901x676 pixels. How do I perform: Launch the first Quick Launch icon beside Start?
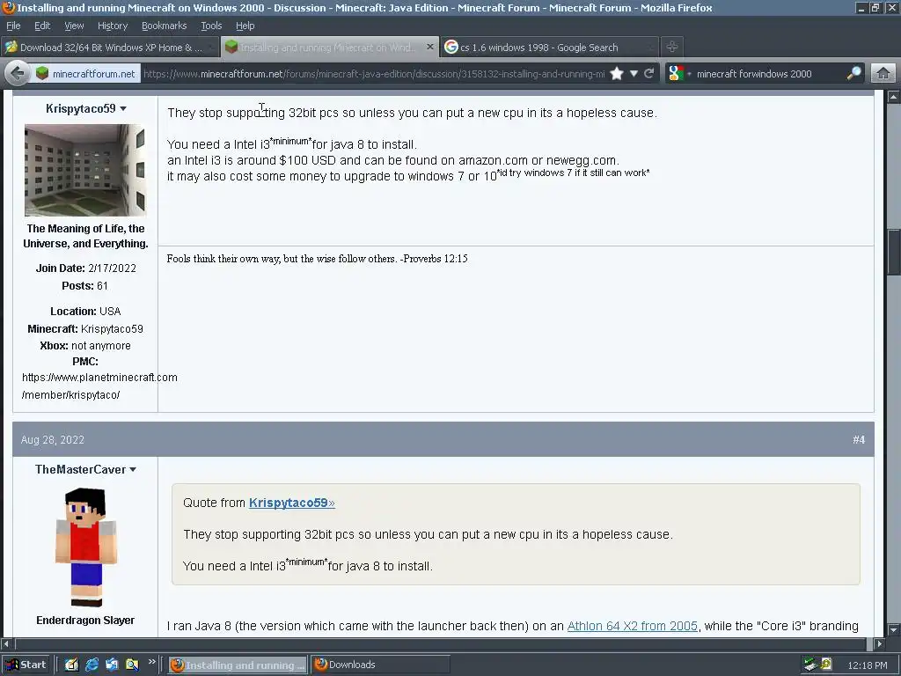[71, 665]
